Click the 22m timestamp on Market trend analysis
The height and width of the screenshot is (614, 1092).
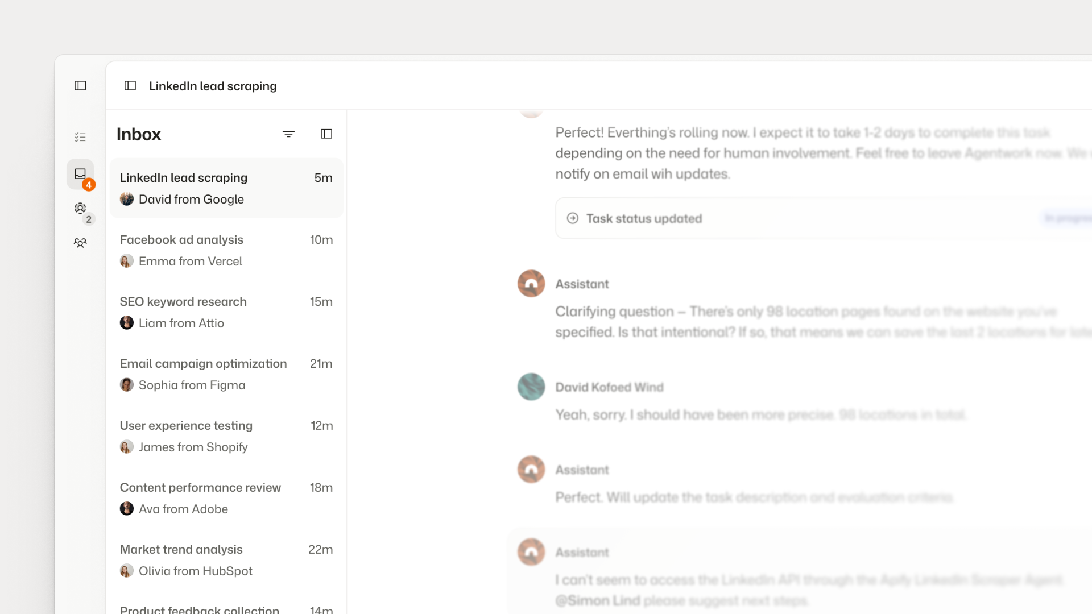[321, 550]
